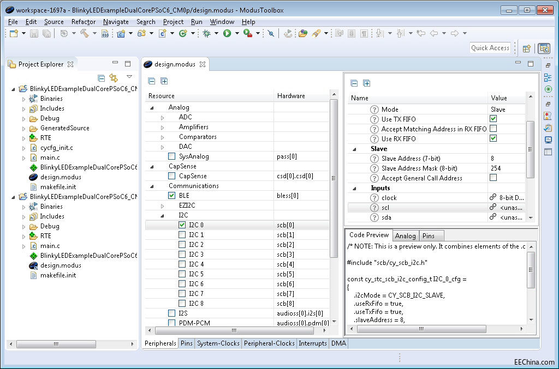
Task: Collapse all in Project Explorer toolbar
Action: pyautogui.click(x=101, y=77)
